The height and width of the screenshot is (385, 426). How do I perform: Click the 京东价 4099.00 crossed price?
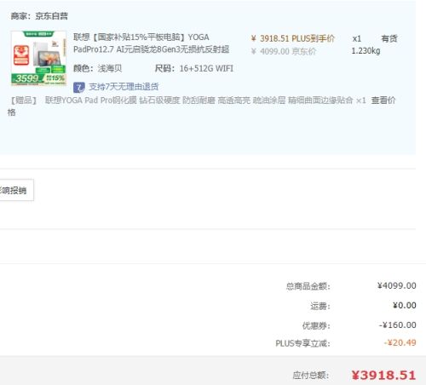point(284,51)
